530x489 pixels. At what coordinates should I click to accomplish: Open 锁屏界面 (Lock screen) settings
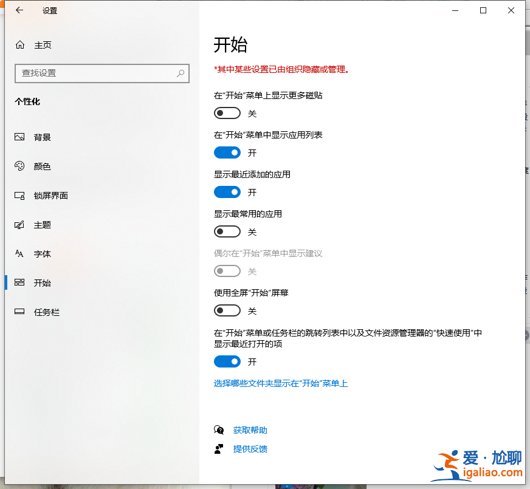pyautogui.click(x=21, y=195)
